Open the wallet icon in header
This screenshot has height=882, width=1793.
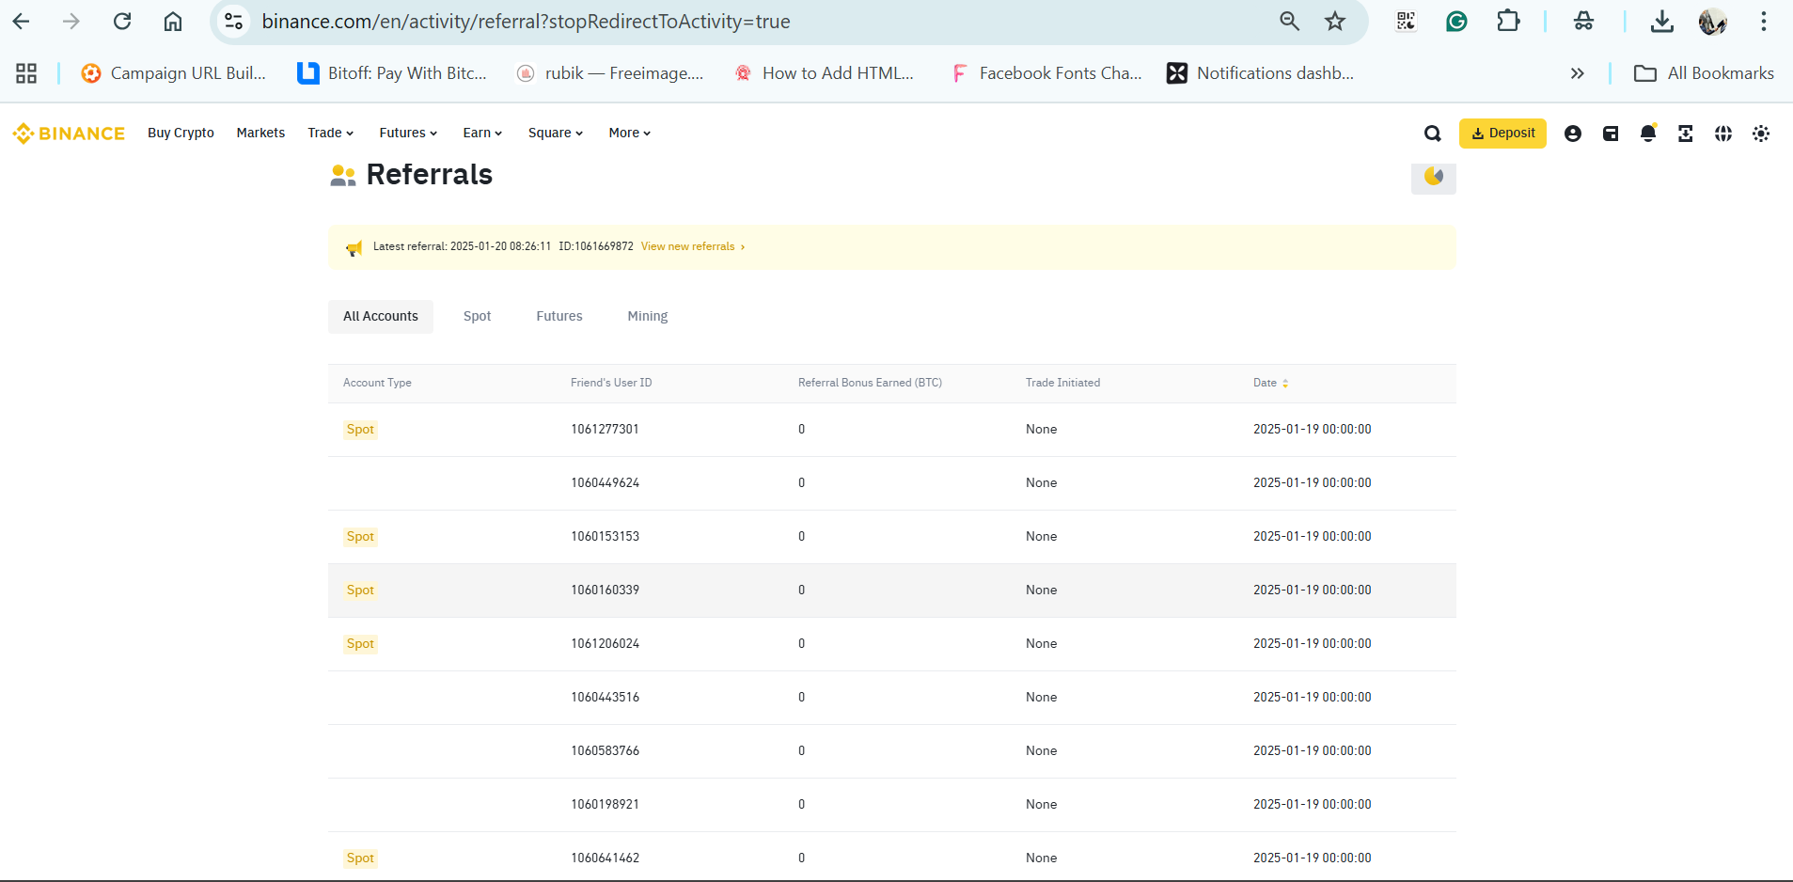pos(1611,134)
